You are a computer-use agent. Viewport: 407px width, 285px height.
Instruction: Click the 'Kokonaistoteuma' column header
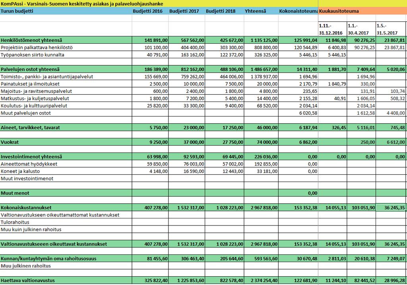click(x=298, y=11)
